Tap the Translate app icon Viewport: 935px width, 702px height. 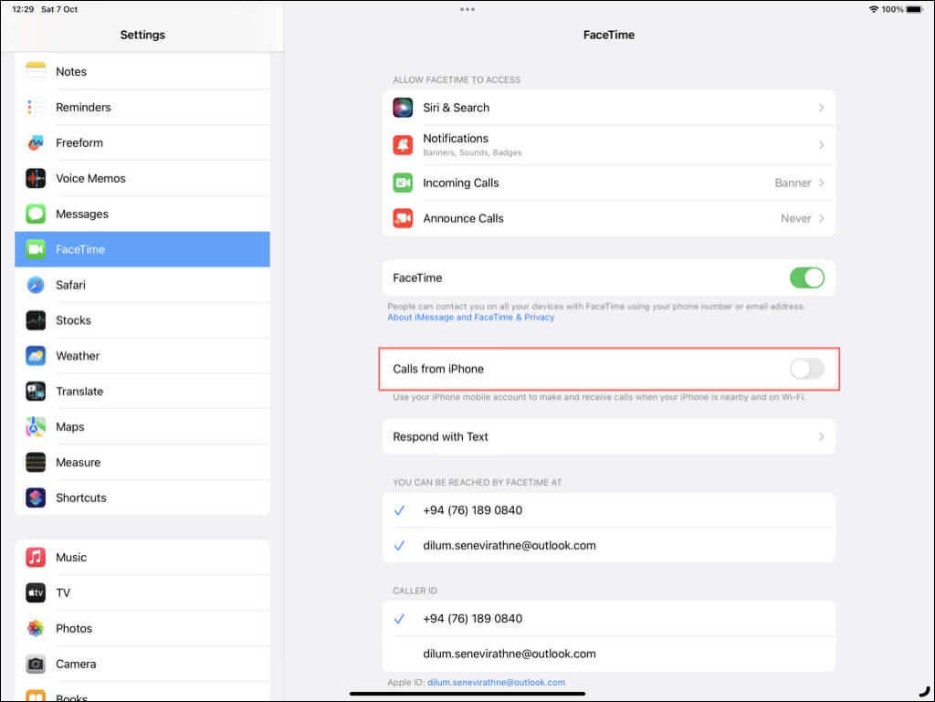(x=36, y=391)
